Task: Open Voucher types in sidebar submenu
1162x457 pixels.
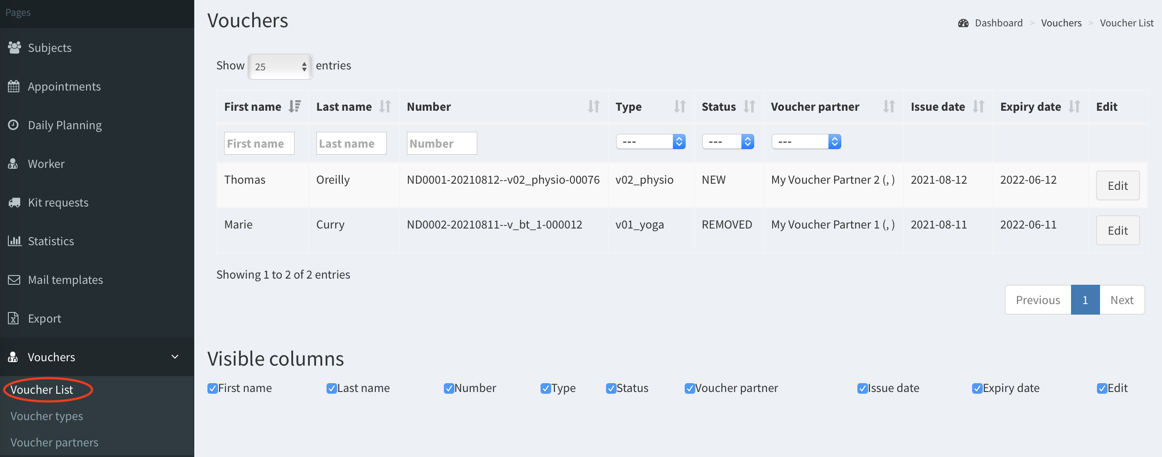Action: (47, 416)
